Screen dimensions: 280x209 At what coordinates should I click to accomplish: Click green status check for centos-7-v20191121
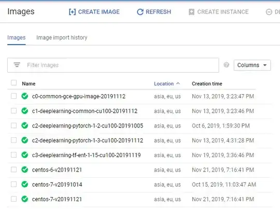[x=25, y=199]
